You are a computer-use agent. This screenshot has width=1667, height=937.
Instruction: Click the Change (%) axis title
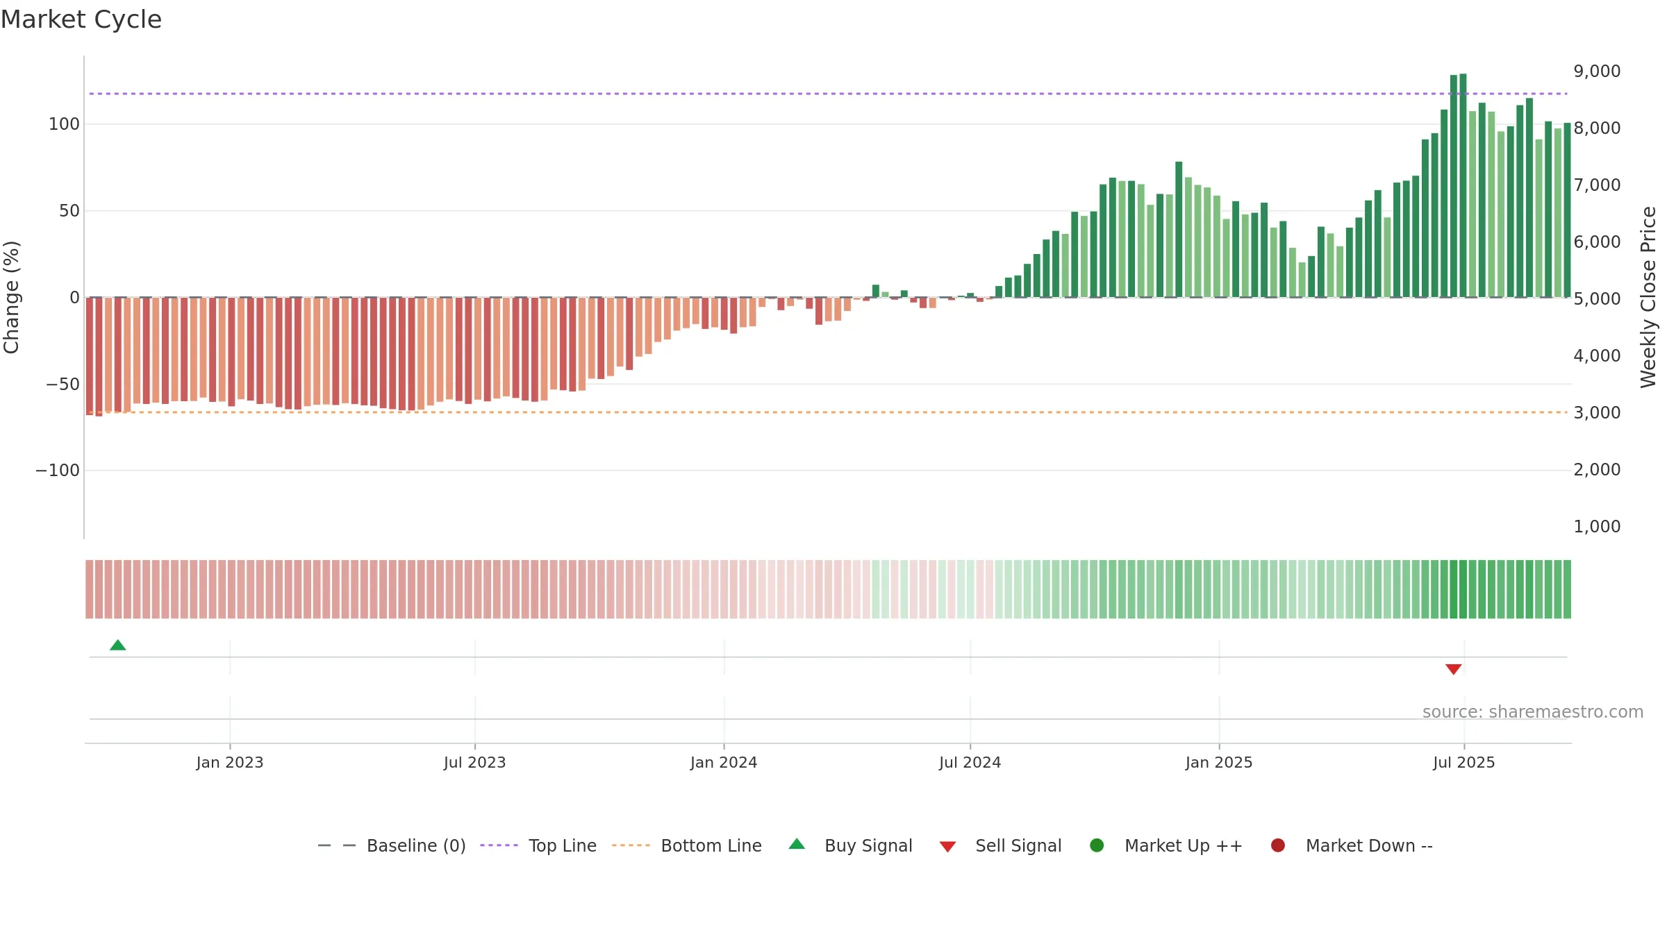11,297
